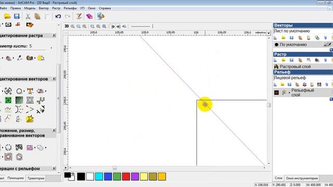Cut selection with the scissors icon

coord(28,16)
